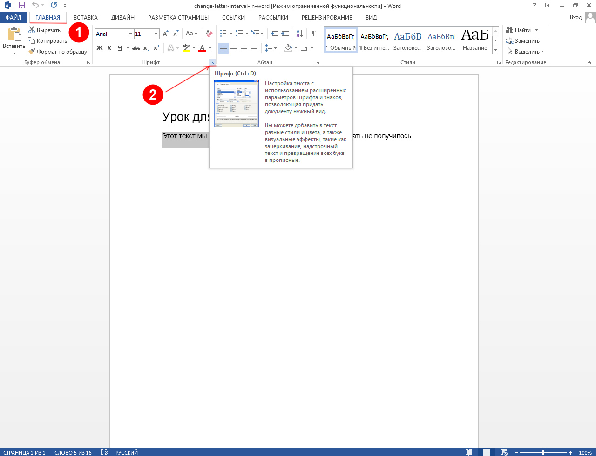Toggle underline Ч formatting
Screen dimensions: 596x456
point(120,48)
